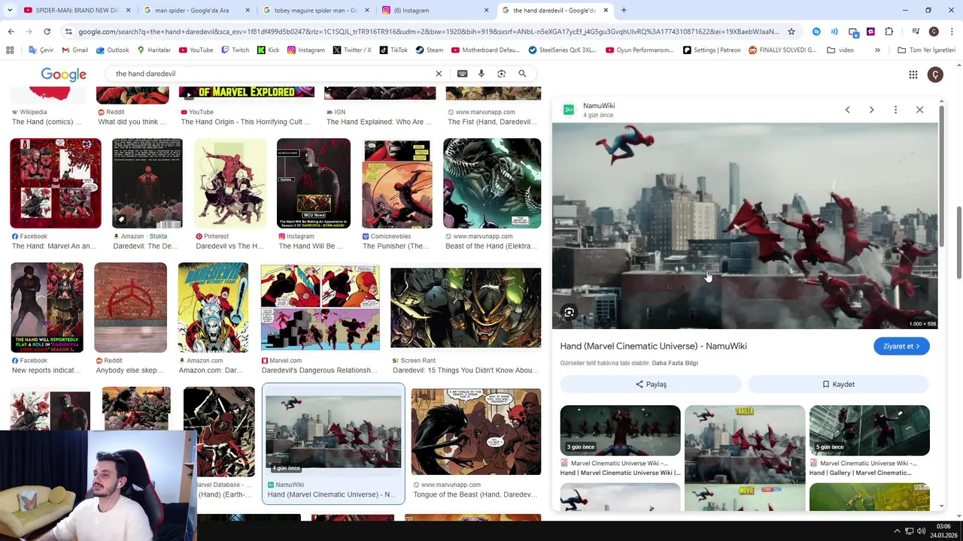Open the Tongue of the Beast image

(475, 432)
